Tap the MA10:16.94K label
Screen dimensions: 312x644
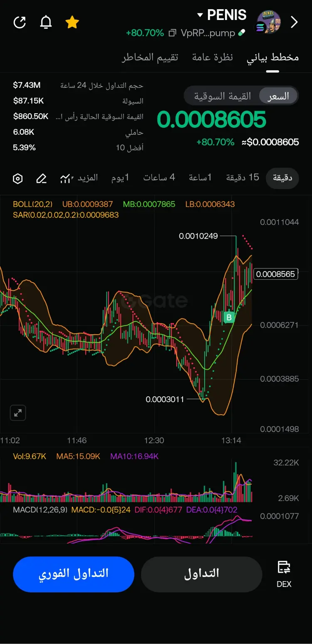134,457
